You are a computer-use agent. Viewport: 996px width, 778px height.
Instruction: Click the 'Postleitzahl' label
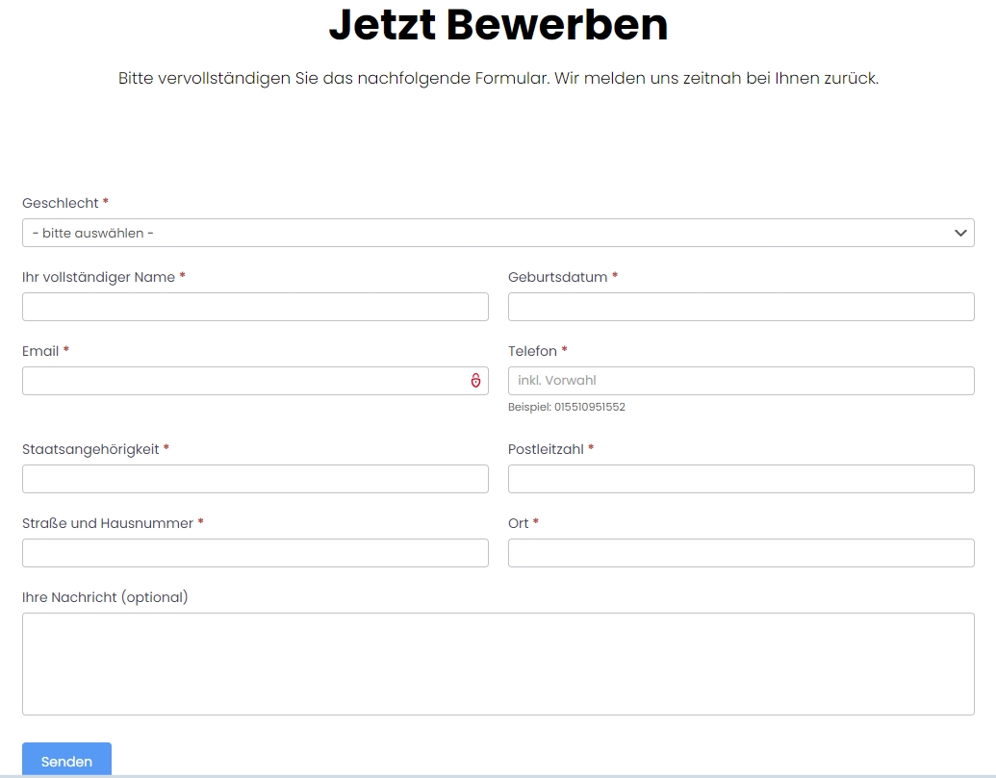point(546,449)
